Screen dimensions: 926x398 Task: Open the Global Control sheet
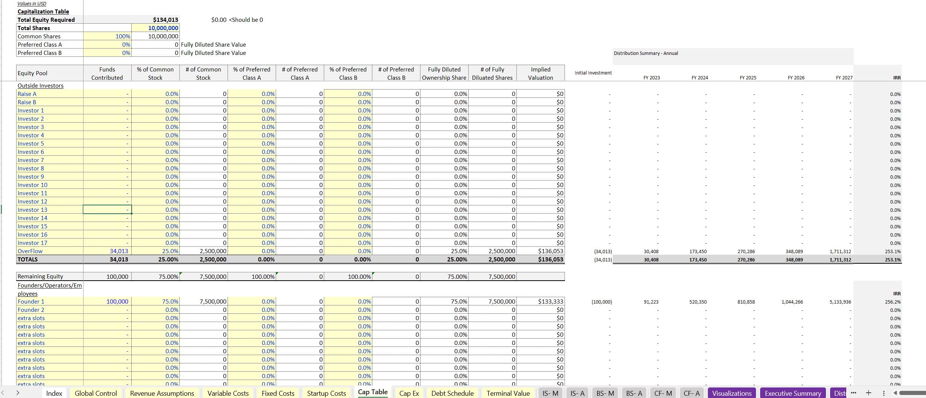pyautogui.click(x=96, y=393)
